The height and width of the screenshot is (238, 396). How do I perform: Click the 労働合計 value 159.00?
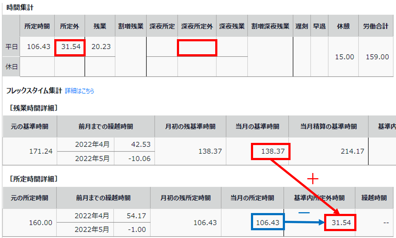click(x=377, y=57)
